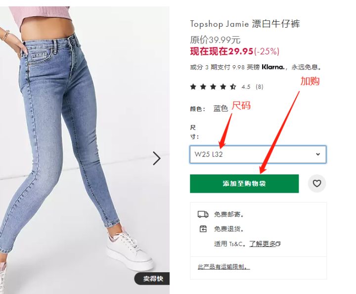The height and width of the screenshot is (294, 356).
Task: Click the free delivery truck icon
Action: tap(203, 214)
